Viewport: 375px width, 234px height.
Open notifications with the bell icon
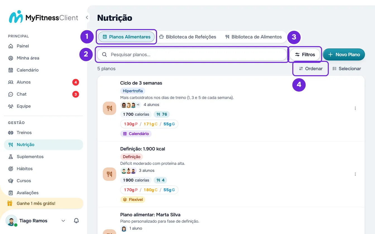76,221
